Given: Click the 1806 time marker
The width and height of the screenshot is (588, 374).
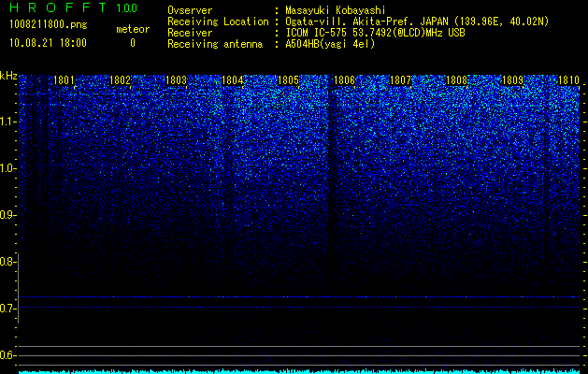Looking at the screenshot, I should (344, 80).
